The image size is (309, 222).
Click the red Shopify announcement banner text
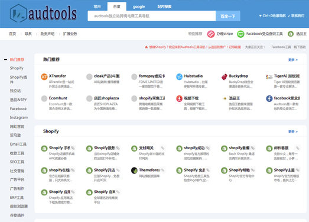193,47
